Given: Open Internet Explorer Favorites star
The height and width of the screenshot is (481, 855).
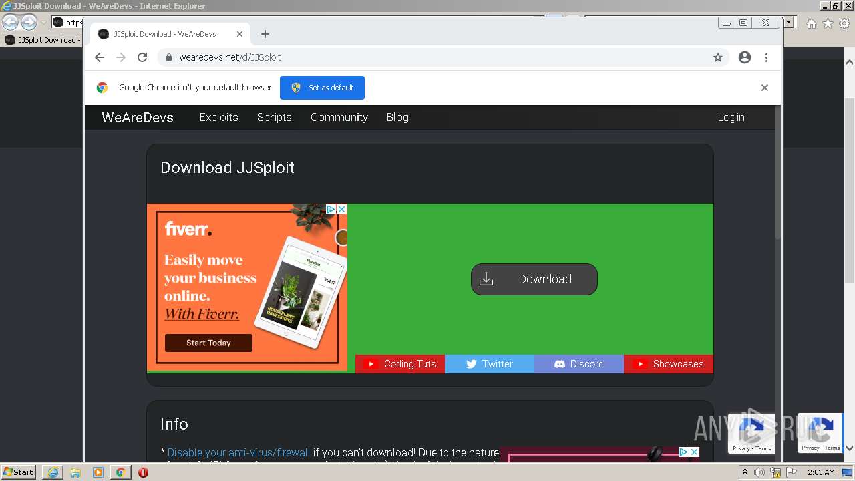Looking at the screenshot, I should point(828,23).
